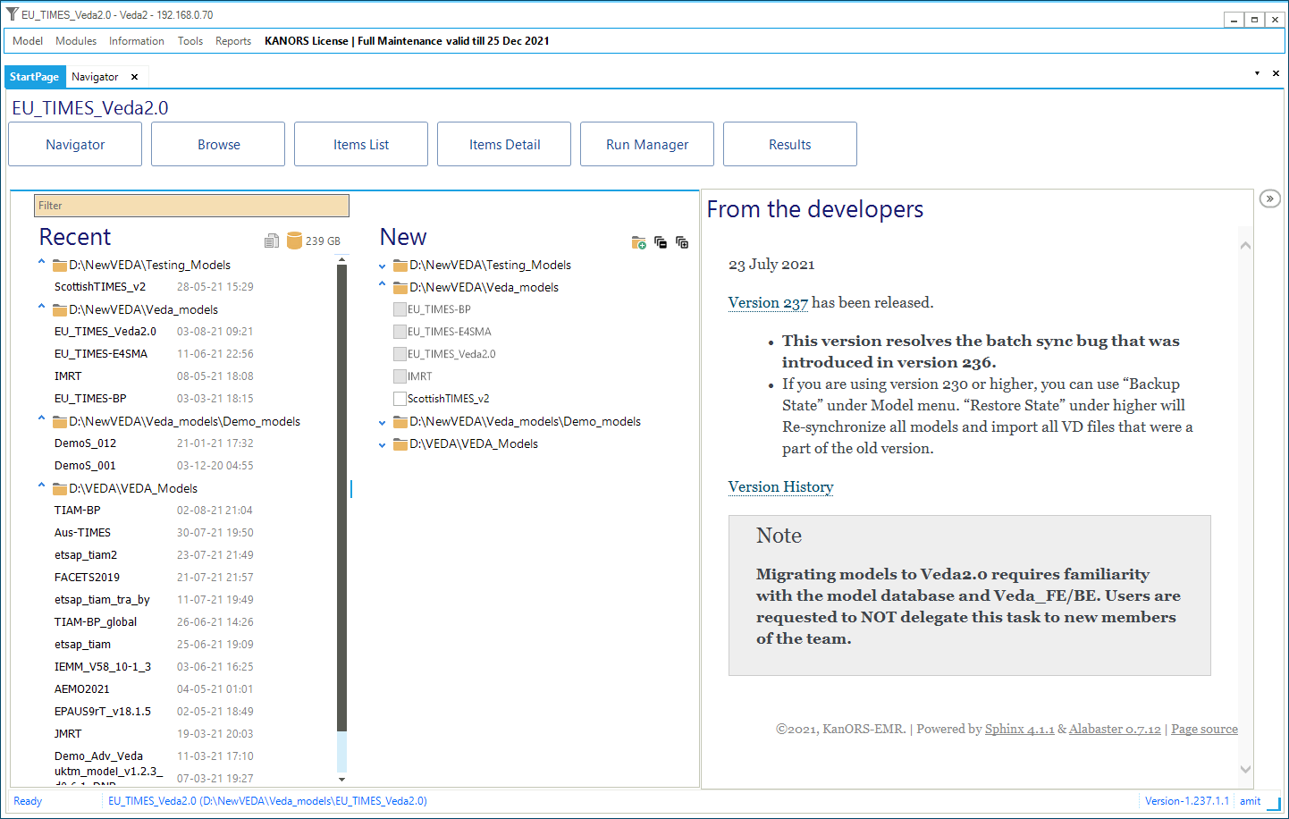
Task: Open the tab list dropdown arrow
Action: coord(1257,73)
